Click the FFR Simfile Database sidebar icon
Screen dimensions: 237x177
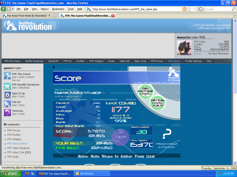[x=7, y=86]
